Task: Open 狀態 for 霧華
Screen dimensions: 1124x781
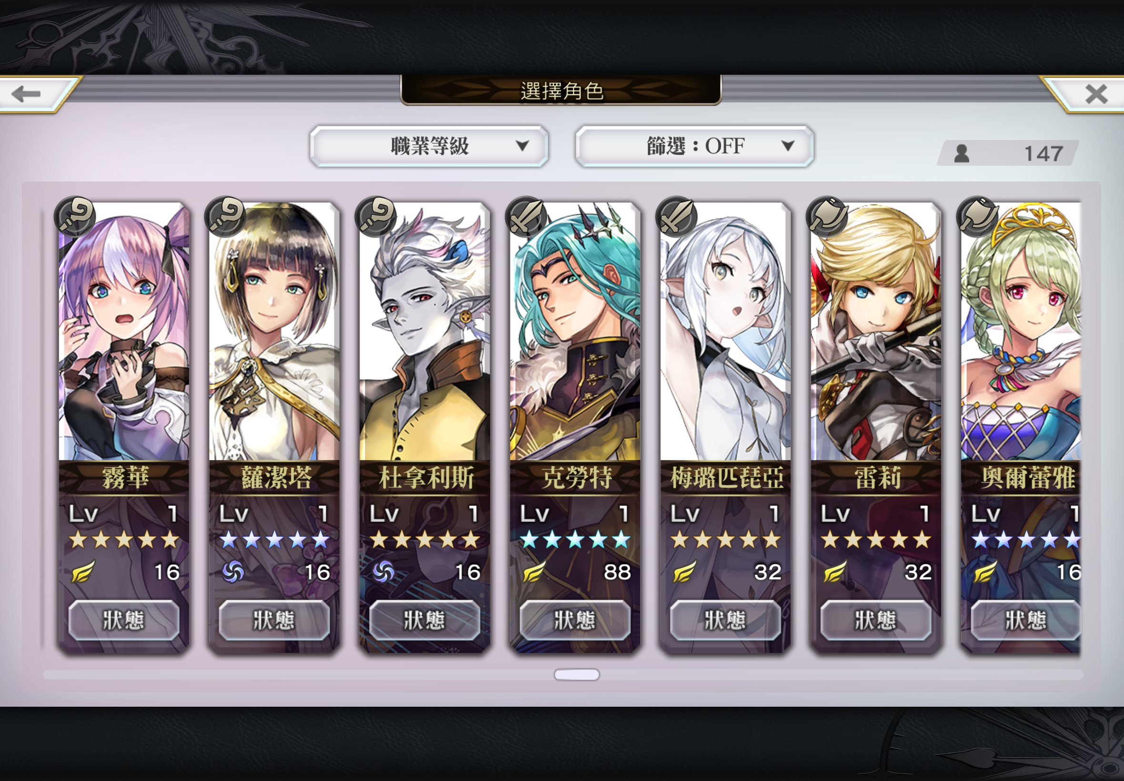Action: click(124, 620)
